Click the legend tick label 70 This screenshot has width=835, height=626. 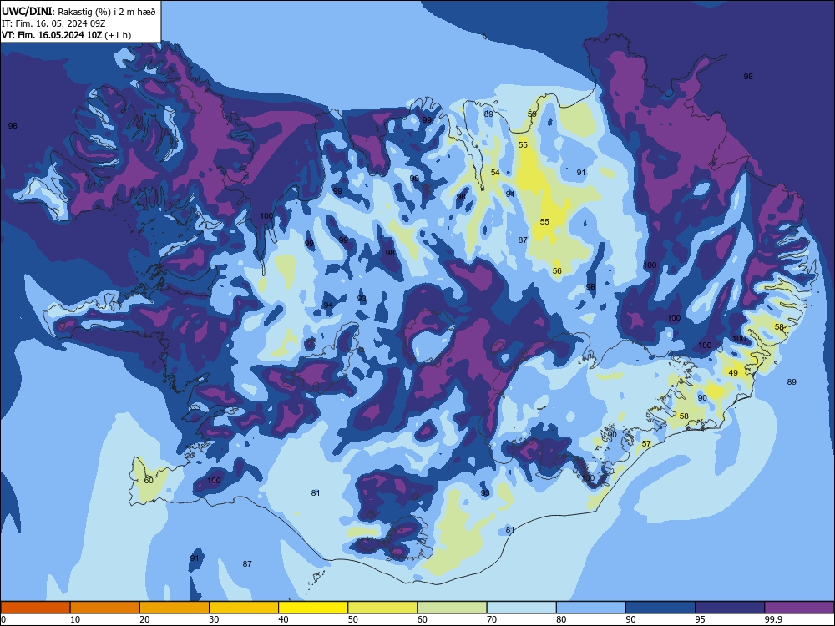[492, 619]
